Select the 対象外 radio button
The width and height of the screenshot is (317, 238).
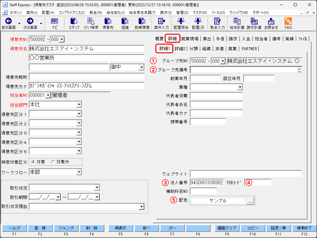(x=53, y=162)
